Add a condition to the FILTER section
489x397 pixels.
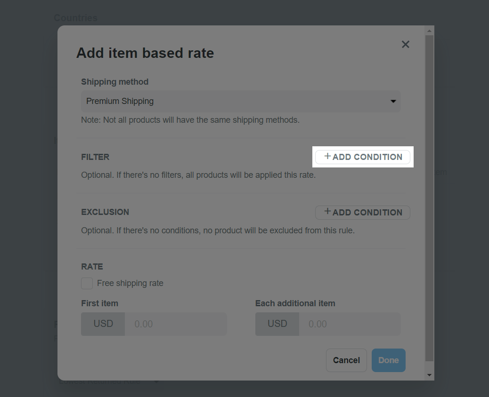[x=363, y=157]
